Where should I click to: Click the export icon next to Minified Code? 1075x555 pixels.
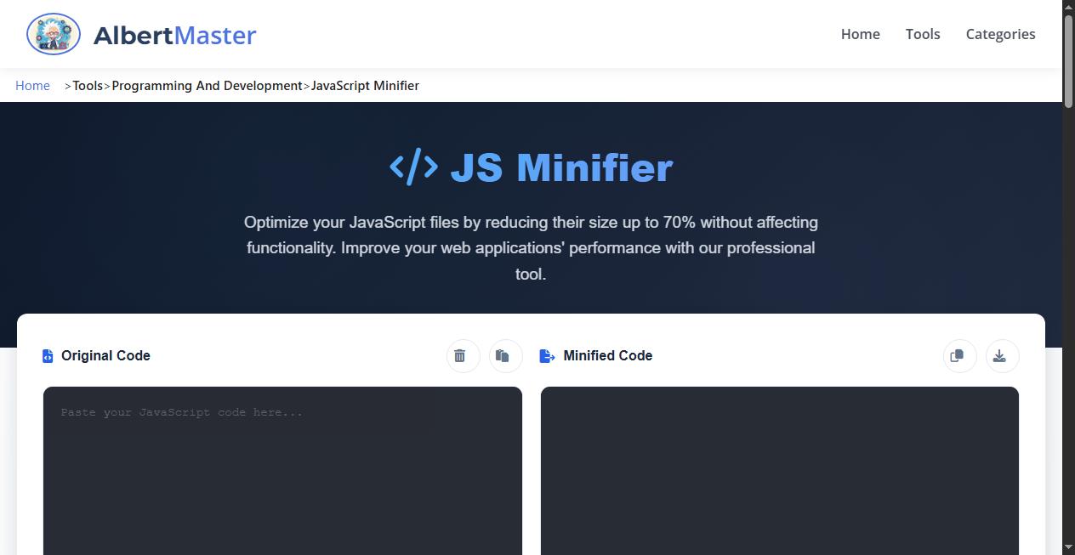[547, 355]
